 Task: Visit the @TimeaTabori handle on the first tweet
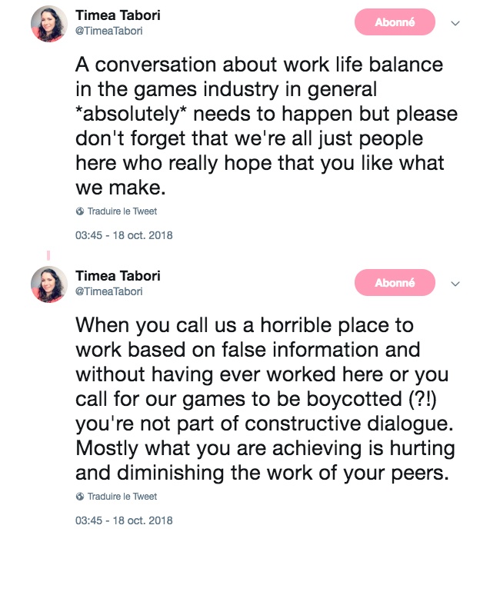pyautogui.click(x=108, y=31)
